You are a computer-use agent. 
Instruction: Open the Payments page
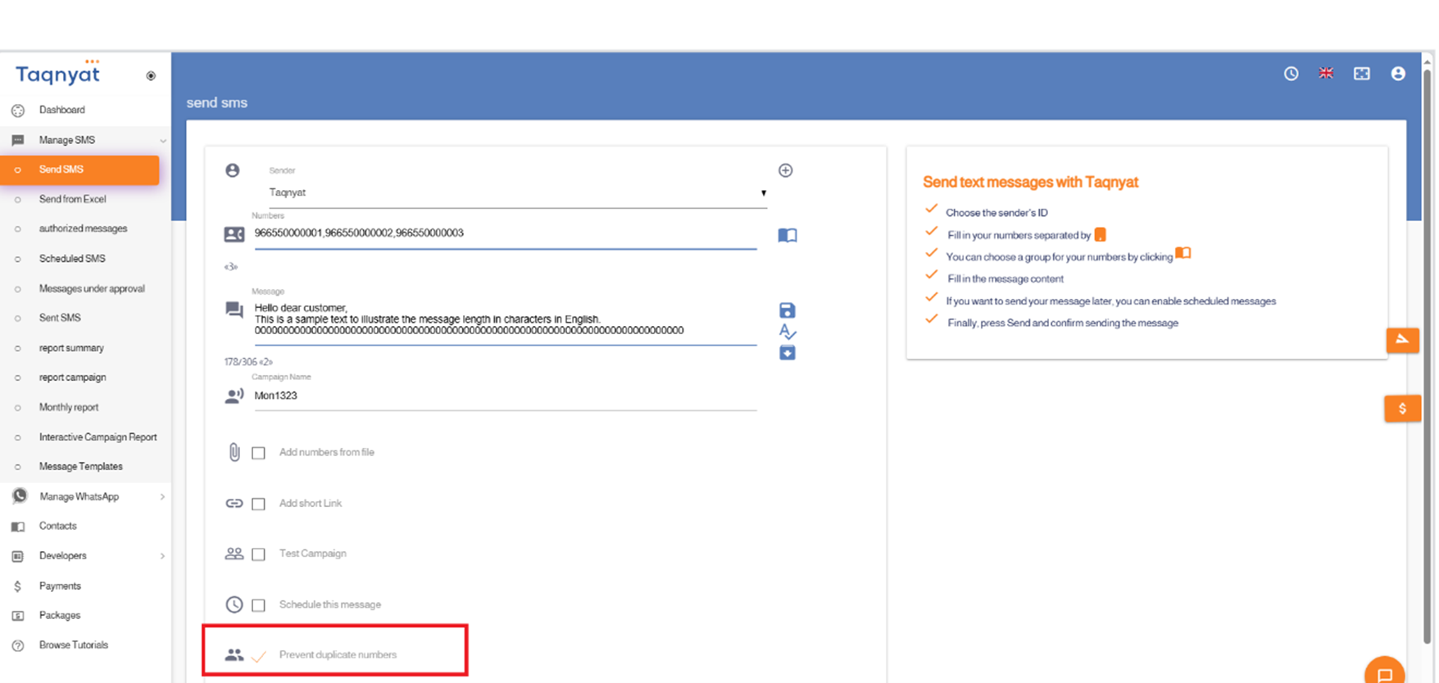(60, 586)
